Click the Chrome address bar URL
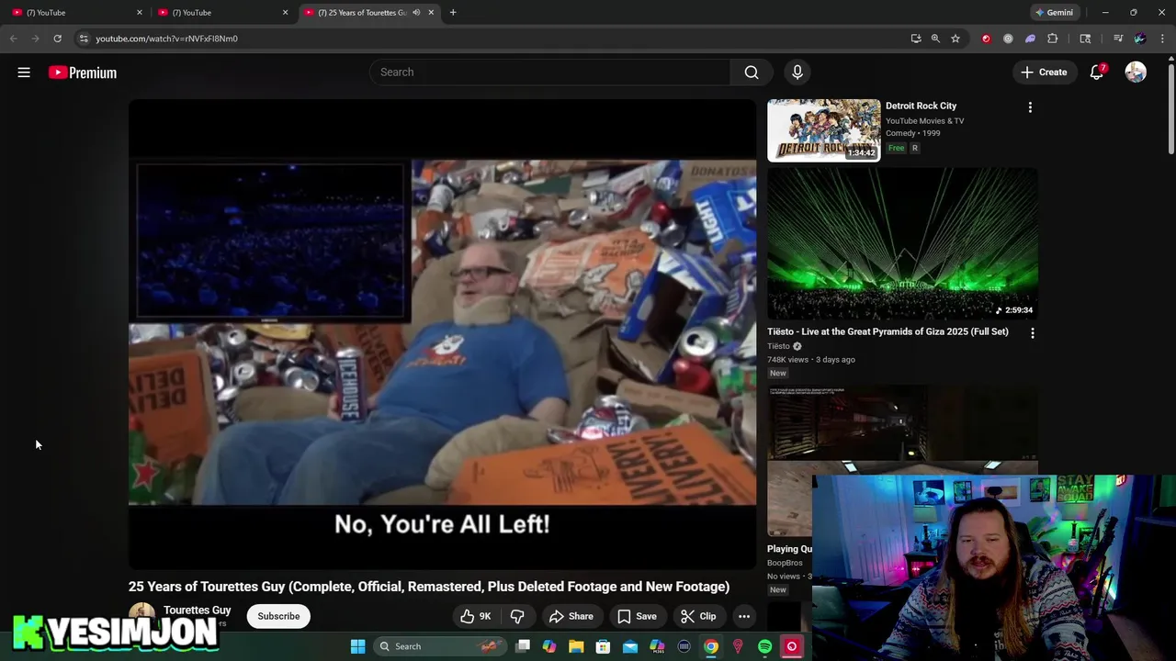This screenshot has width=1176, height=661. coord(166,39)
